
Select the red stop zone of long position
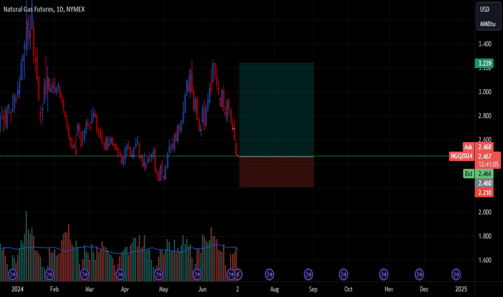[x=276, y=172]
